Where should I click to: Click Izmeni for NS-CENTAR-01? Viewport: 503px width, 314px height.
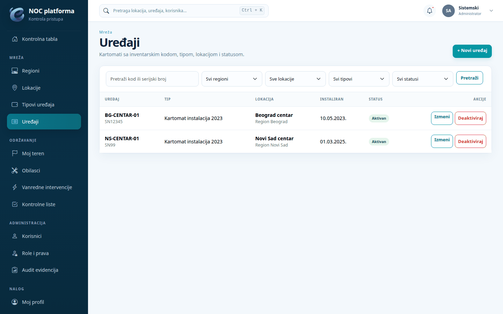coord(442,141)
